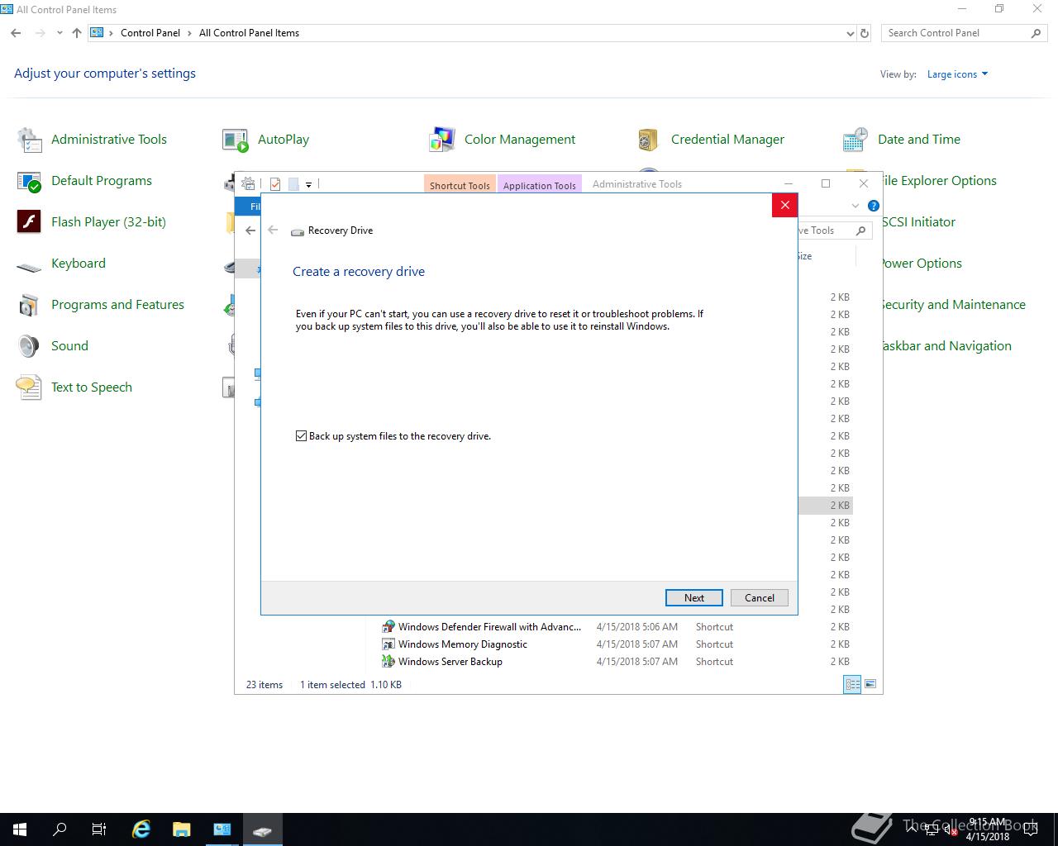Expand the Control Panel breadcrumb root arrow
1058x846 pixels.
(x=112, y=33)
